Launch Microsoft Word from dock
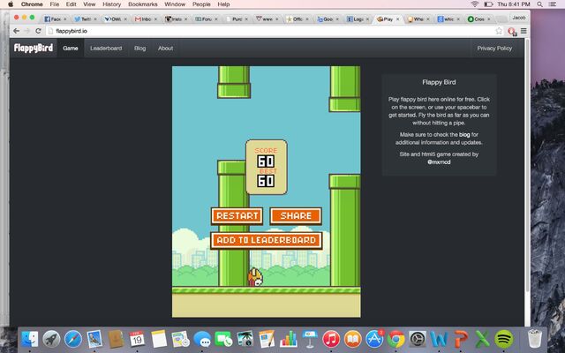Viewport: 565px width, 353px height. (x=439, y=339)
